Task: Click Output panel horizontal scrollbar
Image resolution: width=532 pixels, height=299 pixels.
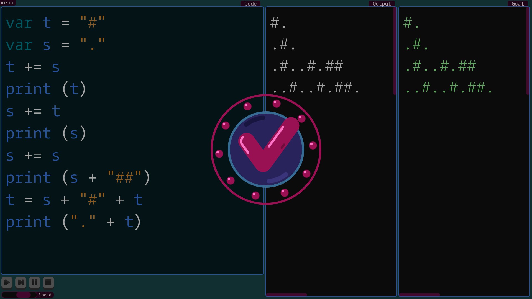Action: click(x=287, y=295)
